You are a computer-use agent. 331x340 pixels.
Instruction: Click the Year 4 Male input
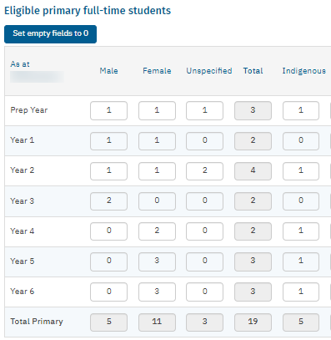click(x=108, y=231)
